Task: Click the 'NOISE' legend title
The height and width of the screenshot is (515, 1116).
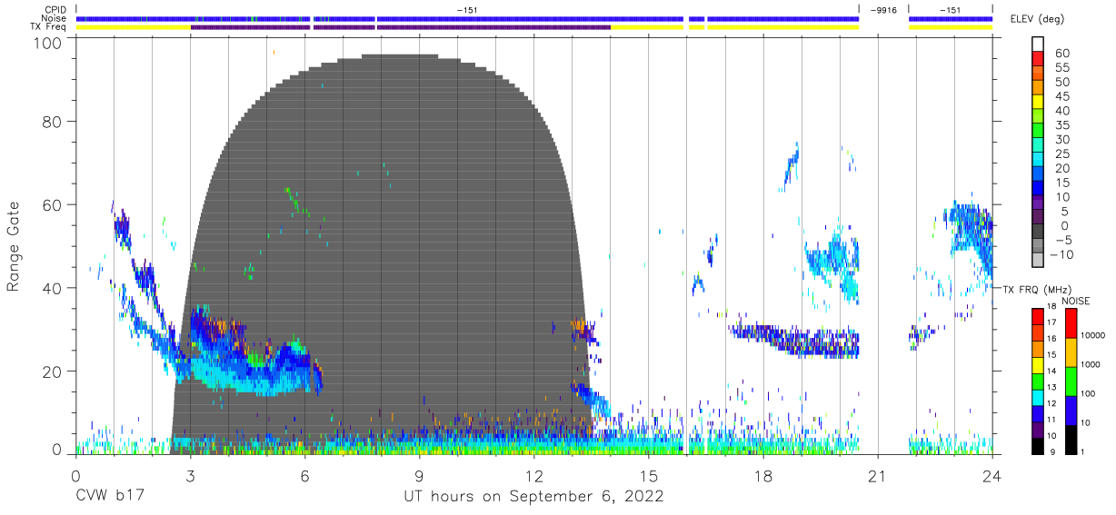Action: 1076,301
